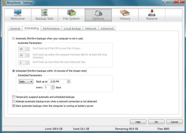Select the Scheduling tab

pos(31,28)
